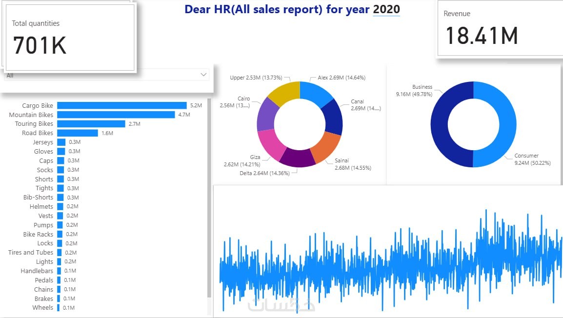Screen dimensions: 563x318
Task: Click the dark blue Canal donut slice
Action: (333, 117)
